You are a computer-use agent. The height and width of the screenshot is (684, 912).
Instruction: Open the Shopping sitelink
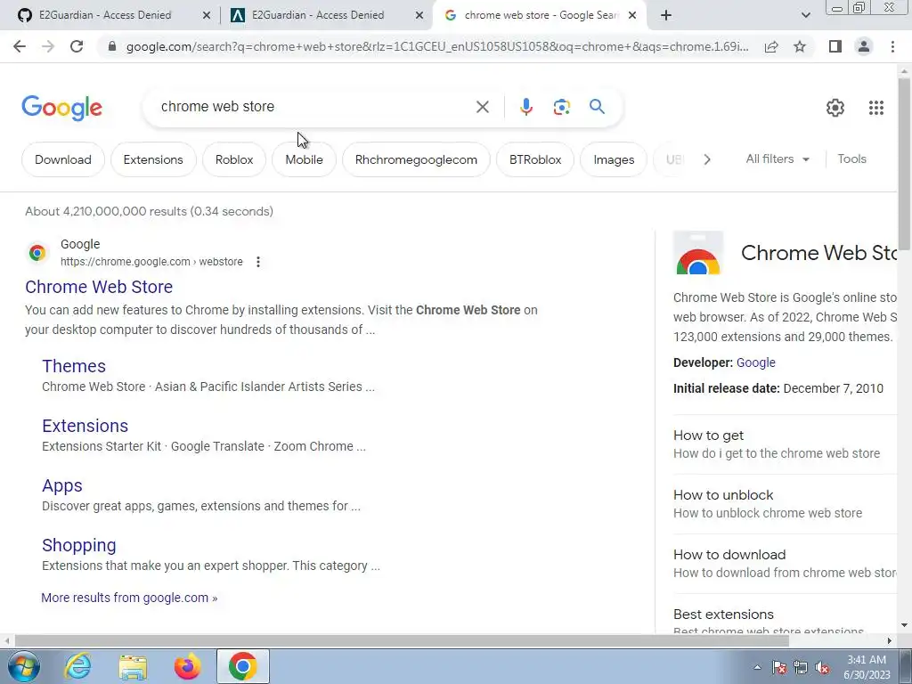click(x=79, y=545)
